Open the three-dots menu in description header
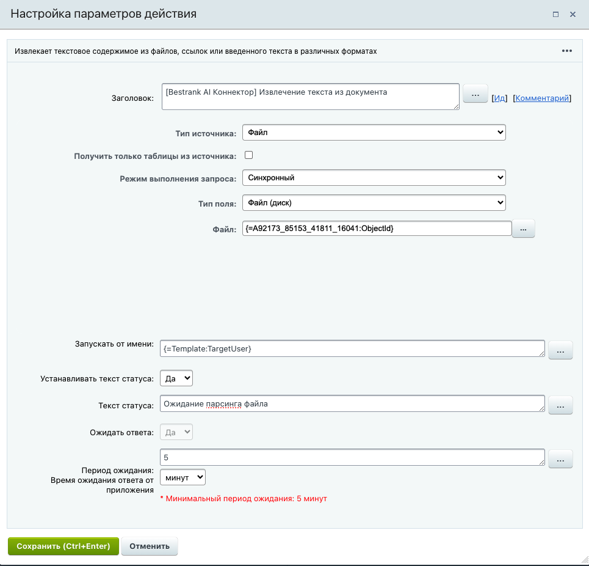 click(566, 51)
